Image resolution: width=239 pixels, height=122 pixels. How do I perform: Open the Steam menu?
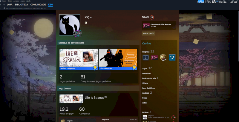pos(3,1)
